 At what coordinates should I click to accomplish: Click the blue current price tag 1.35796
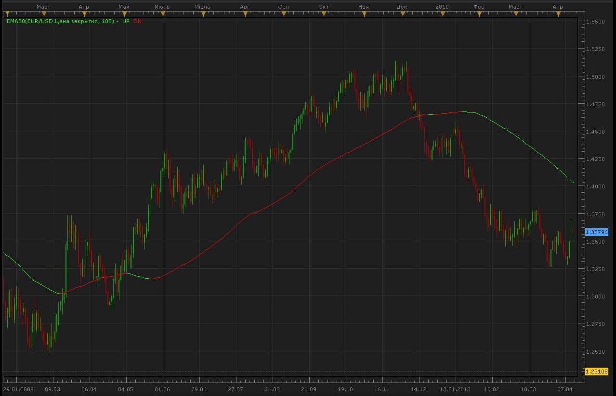tap(597, 232)
